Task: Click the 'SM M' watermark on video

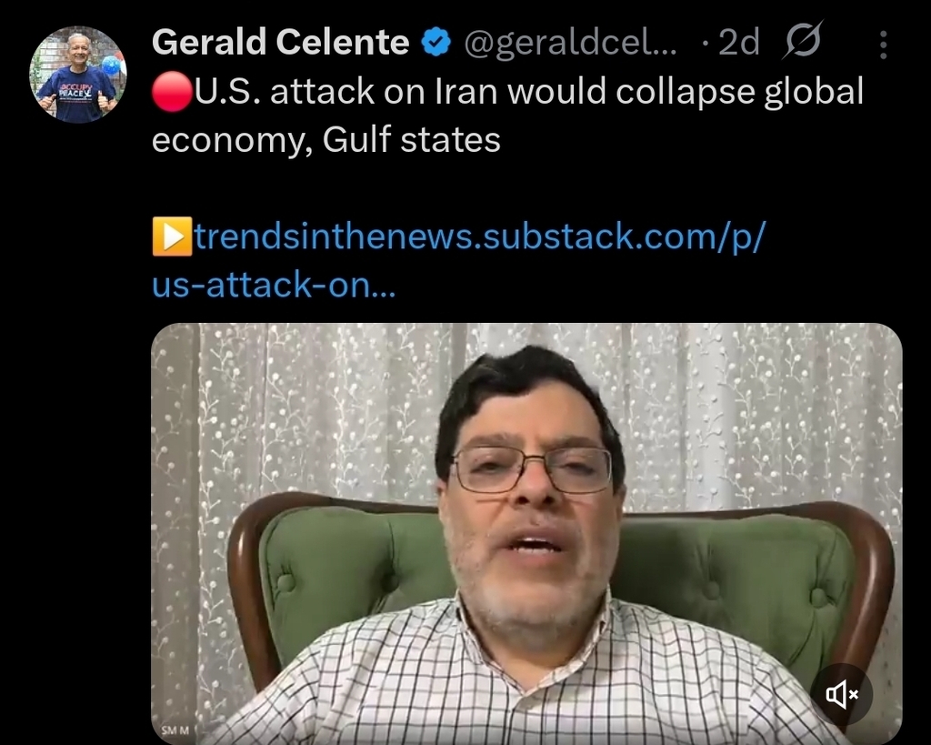Action: [175, 730]
